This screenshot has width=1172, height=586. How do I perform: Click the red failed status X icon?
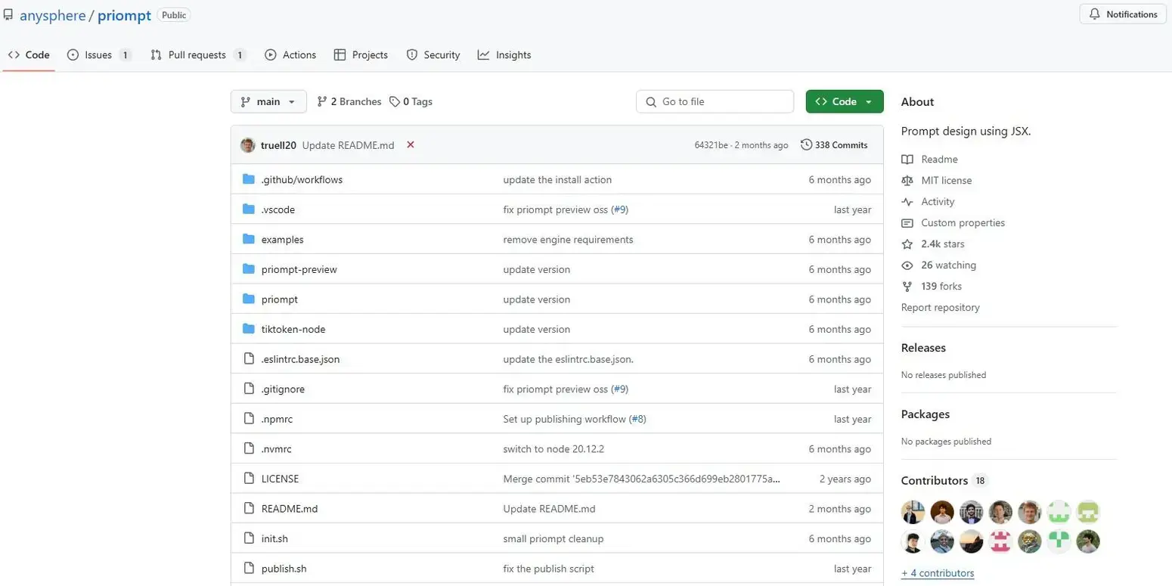[x=411, y=144]
